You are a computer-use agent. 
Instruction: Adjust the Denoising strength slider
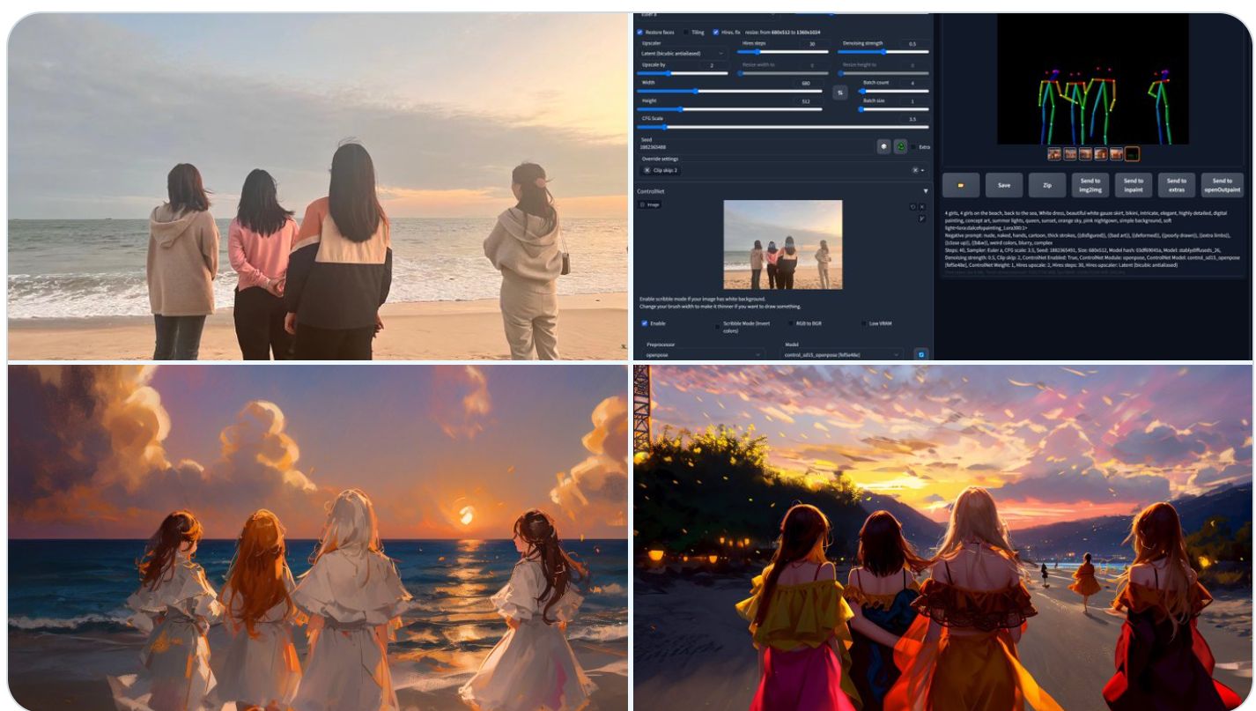pyautogui.click(x=884, y=52)
